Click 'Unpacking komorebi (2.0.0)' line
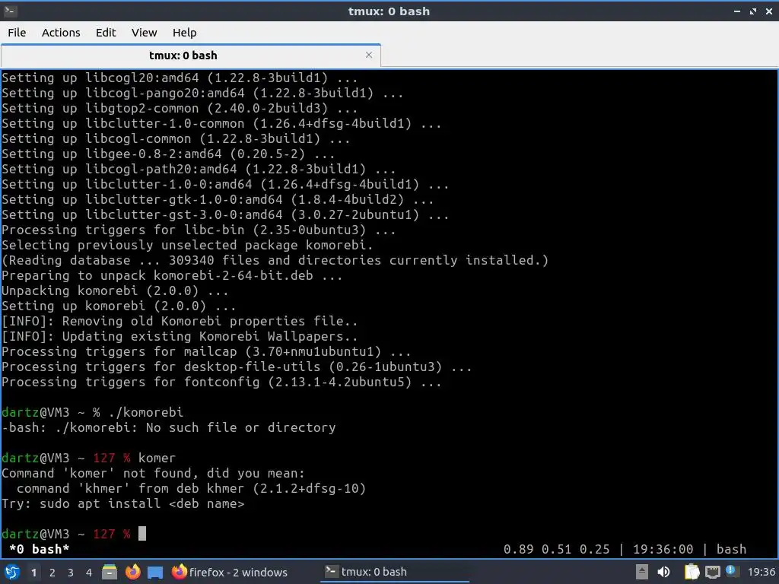Screen dimensions: 779x584 tap(115, 290)
